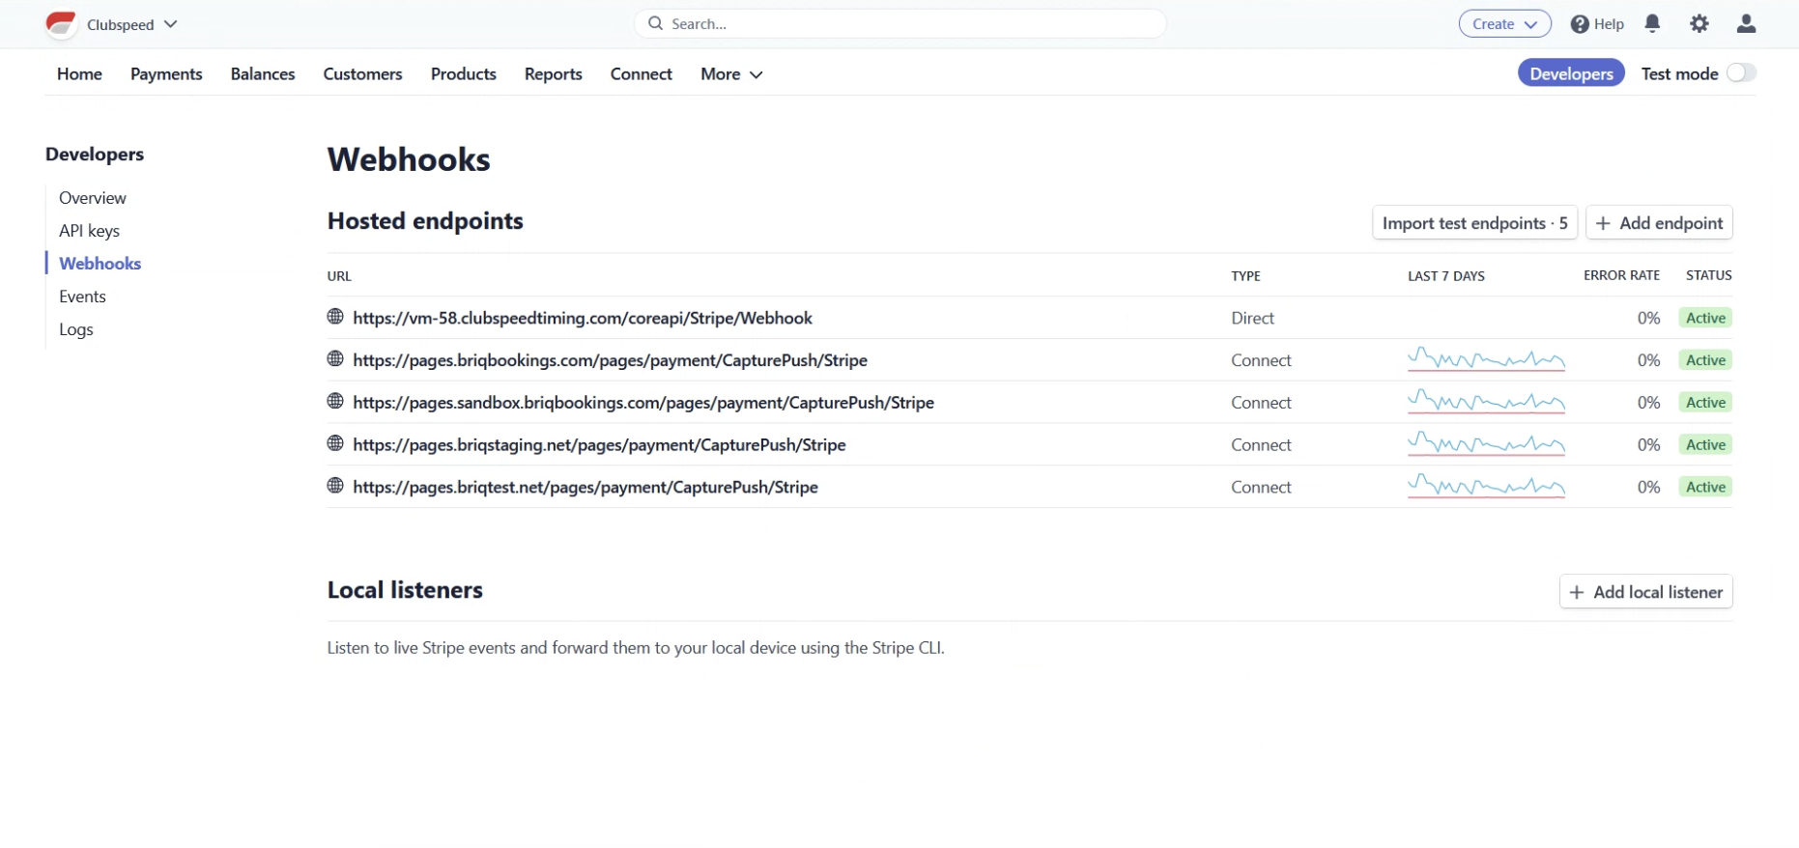Click Active badge on pages.briqstaging.net row
Screen dimensions: 1799x848
click(x=1705, y=445)
